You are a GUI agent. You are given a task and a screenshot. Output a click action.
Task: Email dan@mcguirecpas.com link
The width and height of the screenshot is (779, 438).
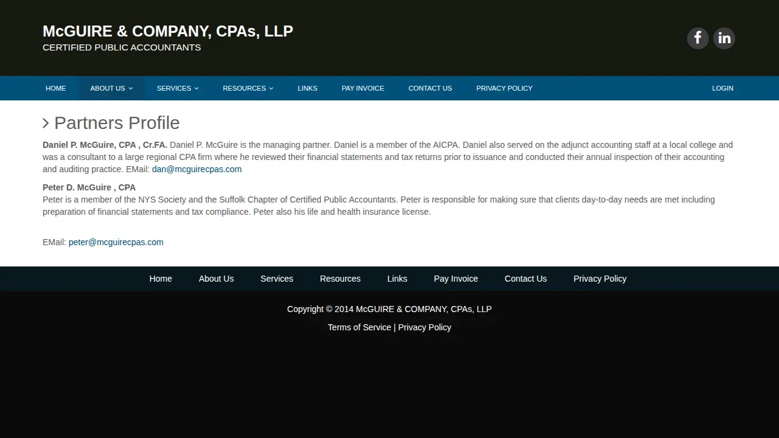pos(197,169)
